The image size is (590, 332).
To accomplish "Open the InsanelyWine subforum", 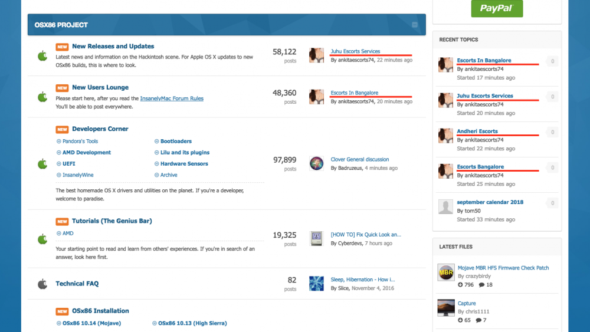I will [78, 175].
